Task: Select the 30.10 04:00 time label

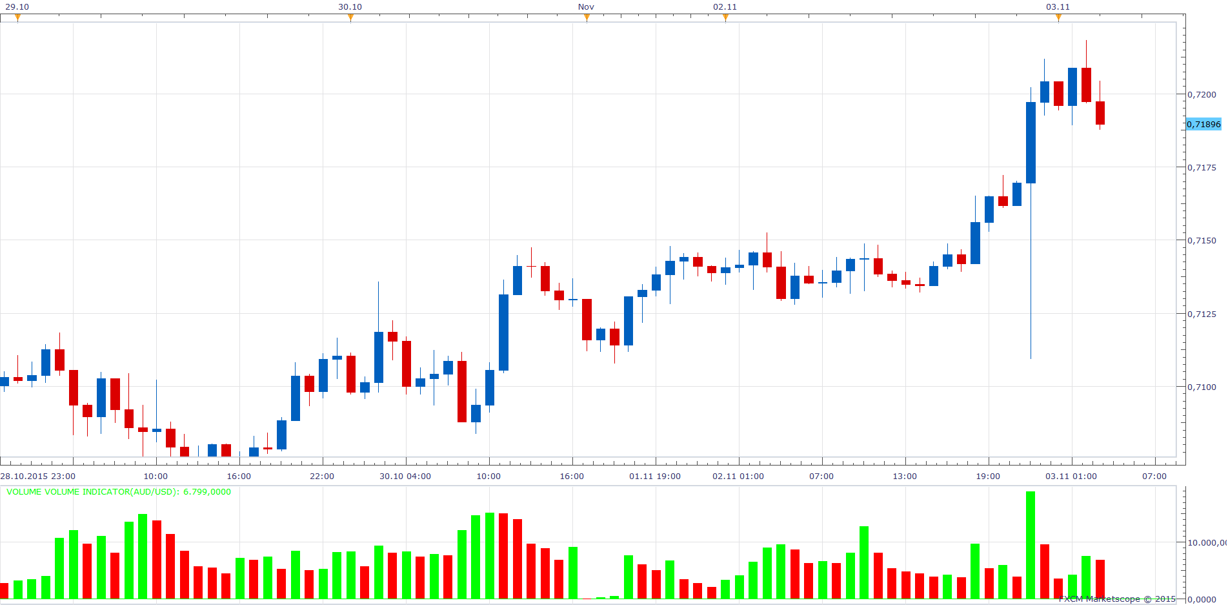Action: (405, 476)
